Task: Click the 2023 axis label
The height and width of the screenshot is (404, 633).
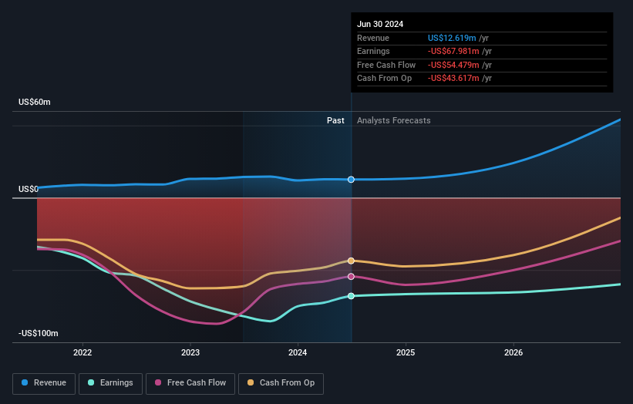Action: click(190, 352)
